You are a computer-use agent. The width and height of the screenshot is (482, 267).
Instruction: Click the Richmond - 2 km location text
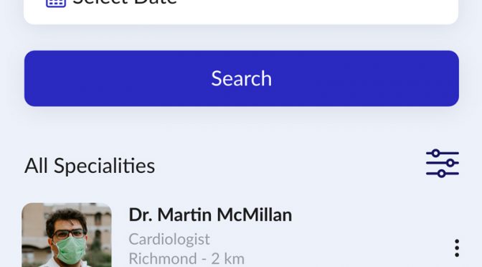click(x=186, y=258)
